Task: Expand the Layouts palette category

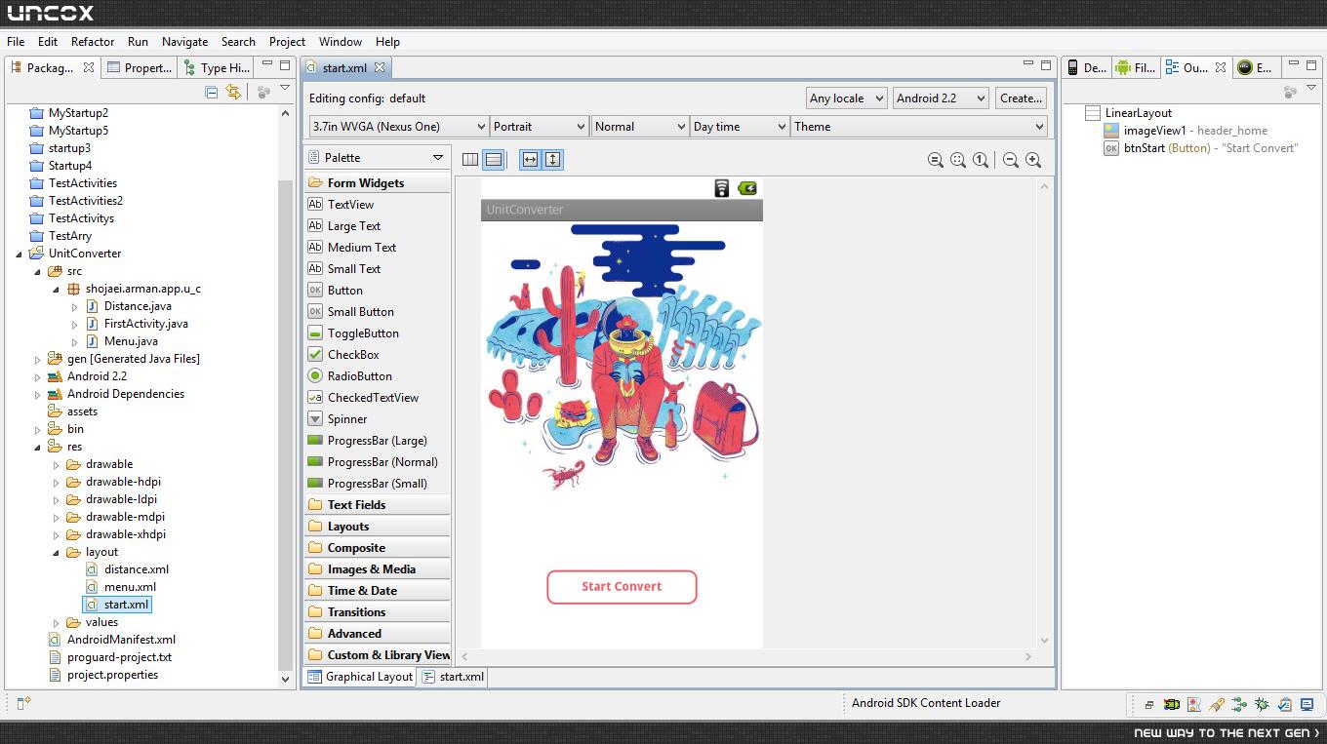Action: (377, 527)
